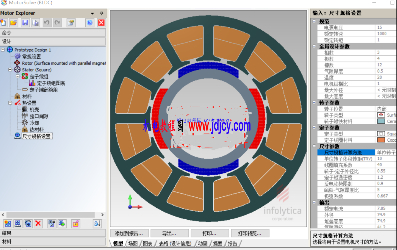Duplicate the design with the copy design icon
Viewport: 397px width, 250px height.
(x=28, y=224)
